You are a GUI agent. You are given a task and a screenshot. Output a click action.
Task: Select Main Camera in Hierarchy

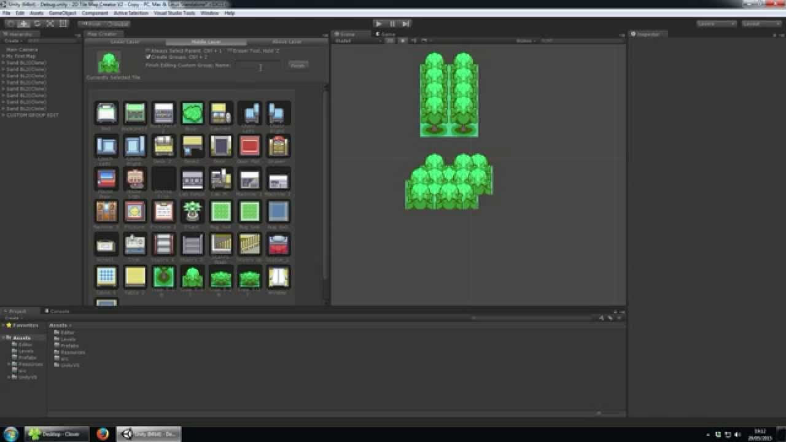22,50
